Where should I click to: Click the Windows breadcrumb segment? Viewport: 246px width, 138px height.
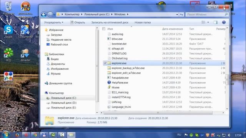coord(120,15)
